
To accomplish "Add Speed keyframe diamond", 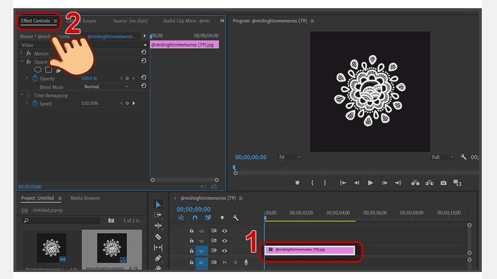I will coord(127,103).
